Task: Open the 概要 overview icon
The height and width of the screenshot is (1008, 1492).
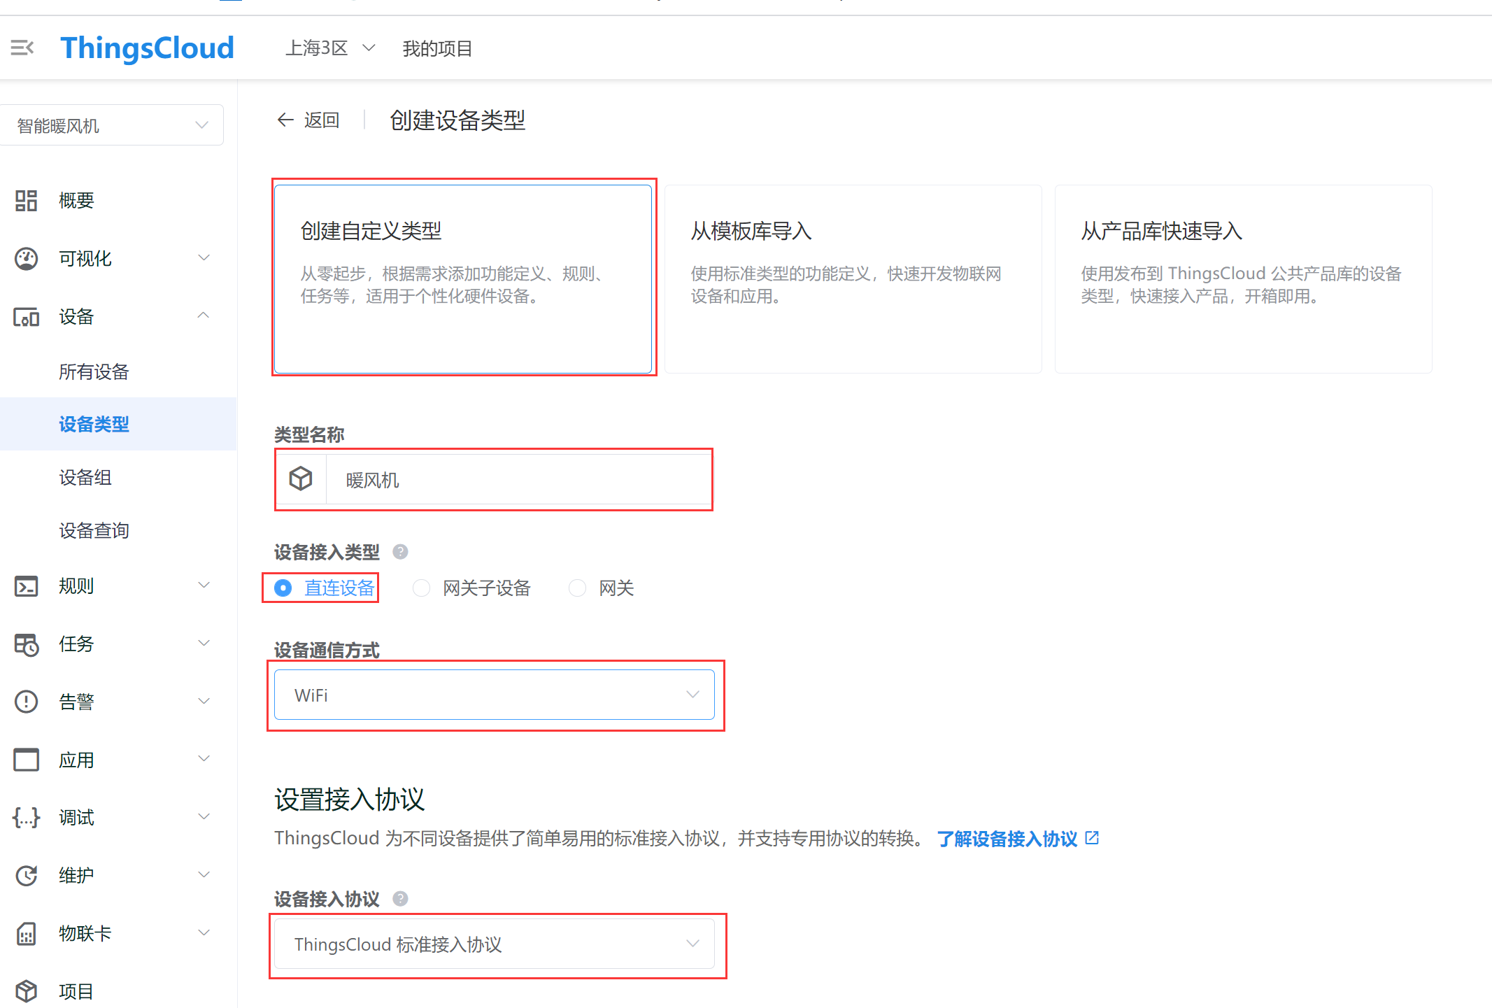Action: [27, 201]
